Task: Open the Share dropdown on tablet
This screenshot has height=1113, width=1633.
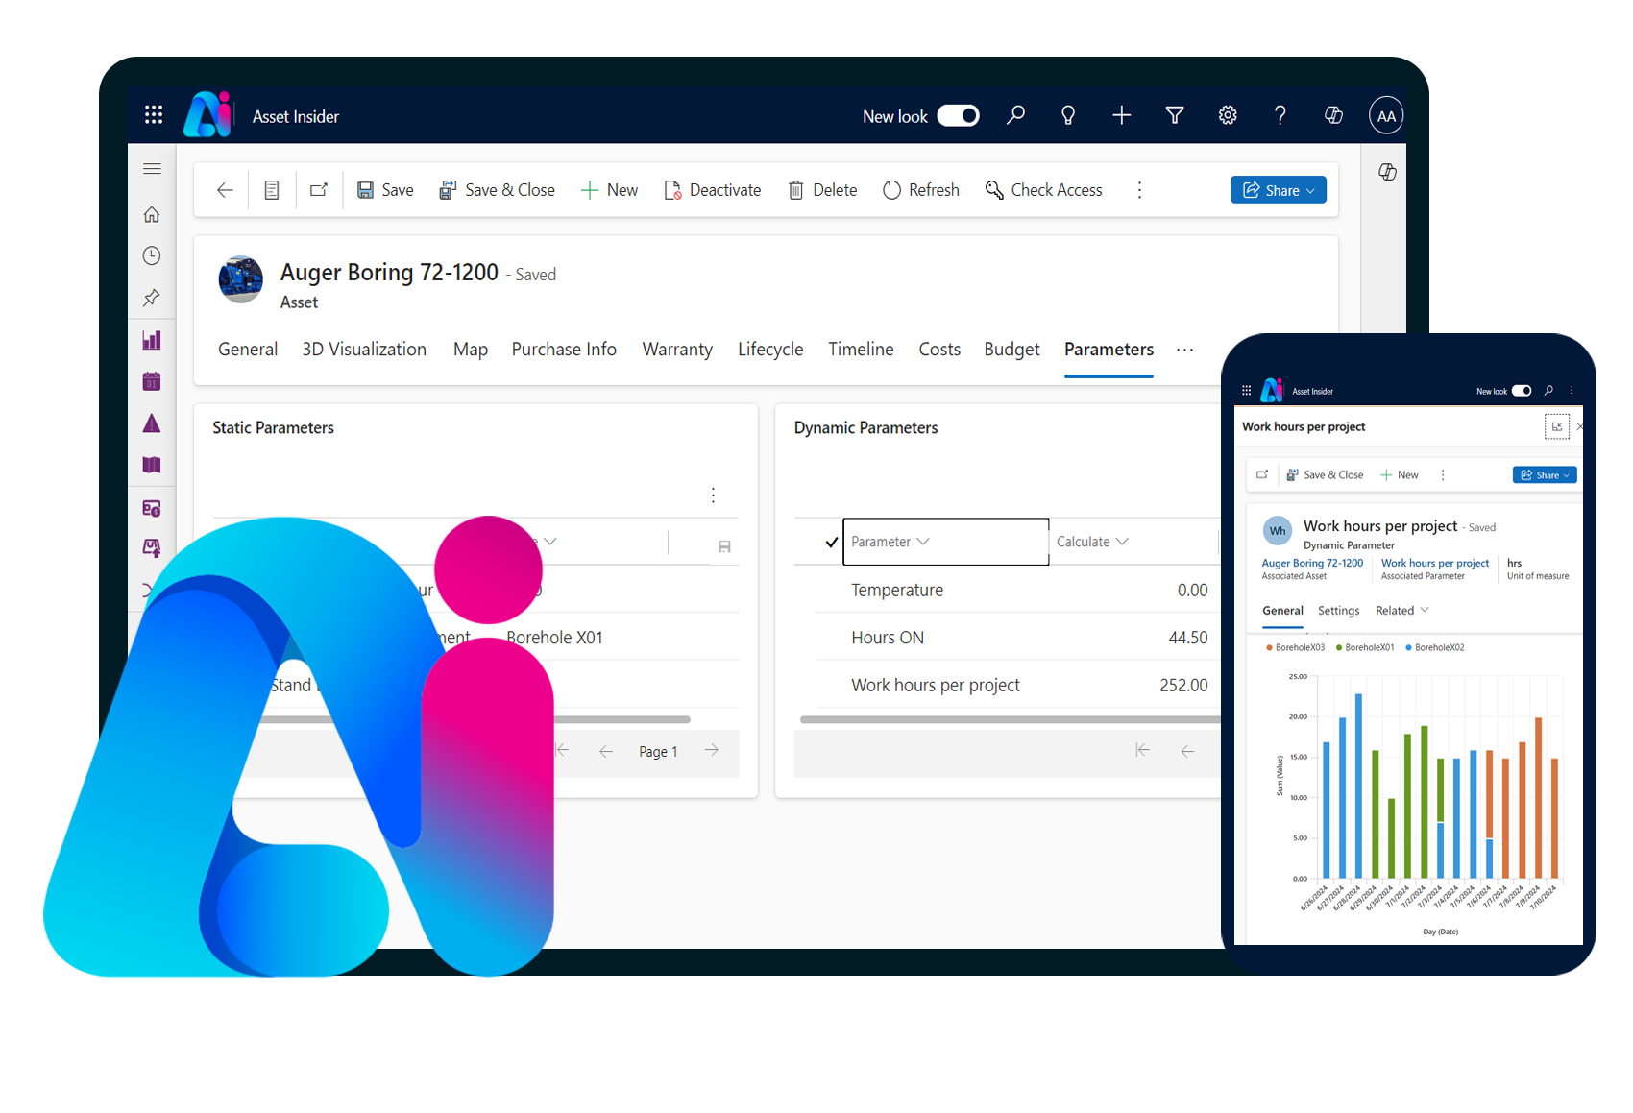Action: 1279,190
